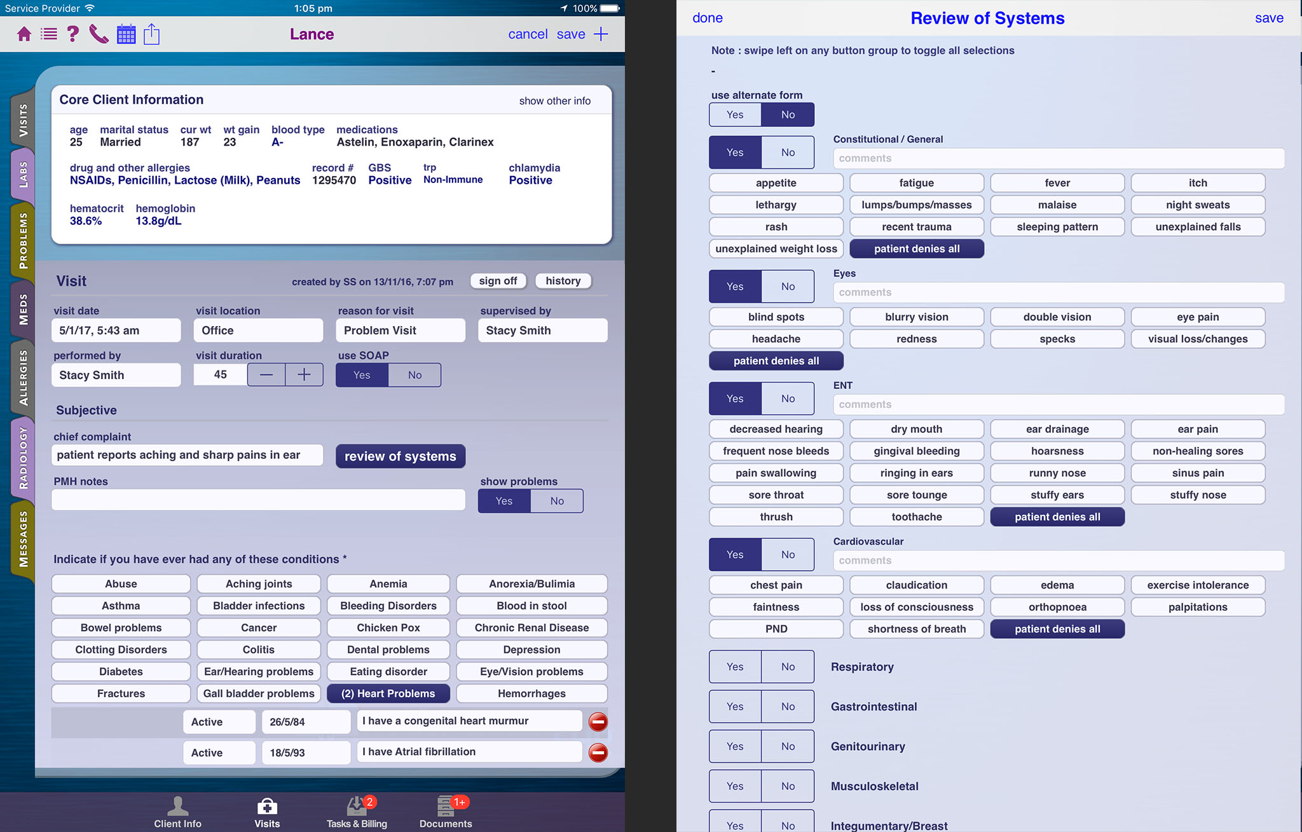Set show problems to No
This screenshot has width=1302, height=832.
557,501
